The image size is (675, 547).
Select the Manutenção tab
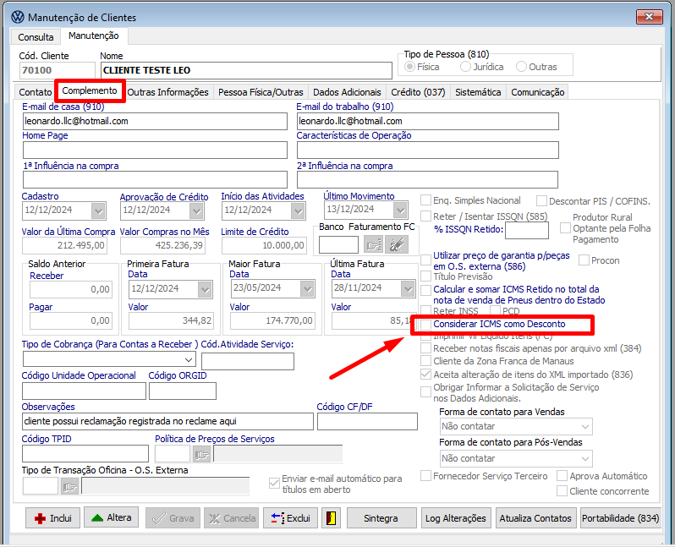click(x=93, y=36)
